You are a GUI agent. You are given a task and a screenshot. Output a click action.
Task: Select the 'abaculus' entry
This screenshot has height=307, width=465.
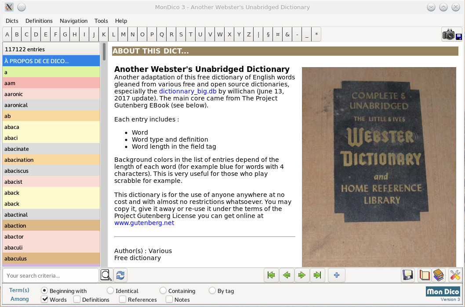coord(51,258)
